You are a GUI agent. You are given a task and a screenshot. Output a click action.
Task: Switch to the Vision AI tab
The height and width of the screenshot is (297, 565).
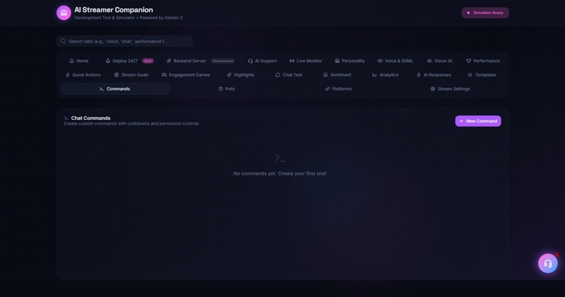[440, 61]
